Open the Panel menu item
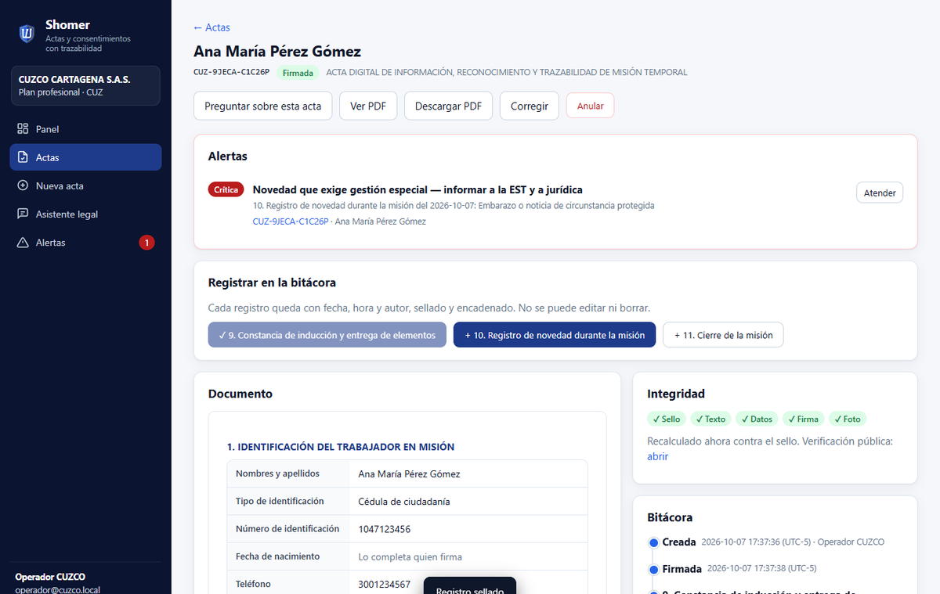Viewport: 940px width, 594px height. [85, 129]
